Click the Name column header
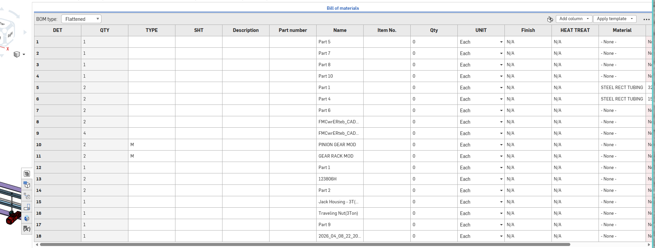Image resolution: width=655 pixels, height=248 pixels. click(340, 30)
